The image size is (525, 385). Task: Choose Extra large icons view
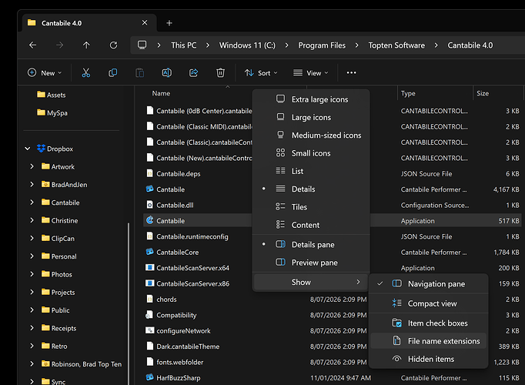pos(311,99)
